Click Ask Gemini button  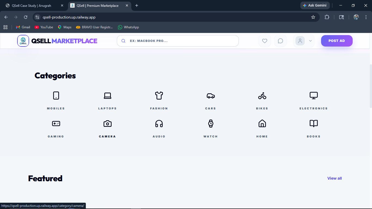(315, 5)
